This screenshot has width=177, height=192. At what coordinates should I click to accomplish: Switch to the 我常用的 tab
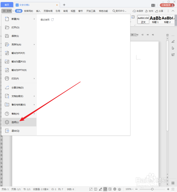point(29,11)
